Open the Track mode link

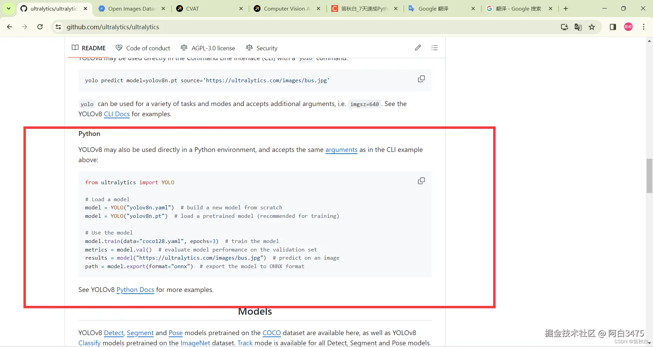245,343
